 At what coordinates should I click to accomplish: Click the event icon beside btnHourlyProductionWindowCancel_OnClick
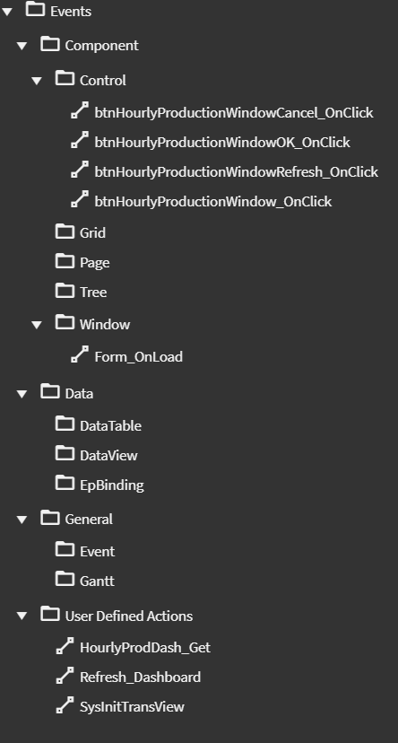click(80, 110)
